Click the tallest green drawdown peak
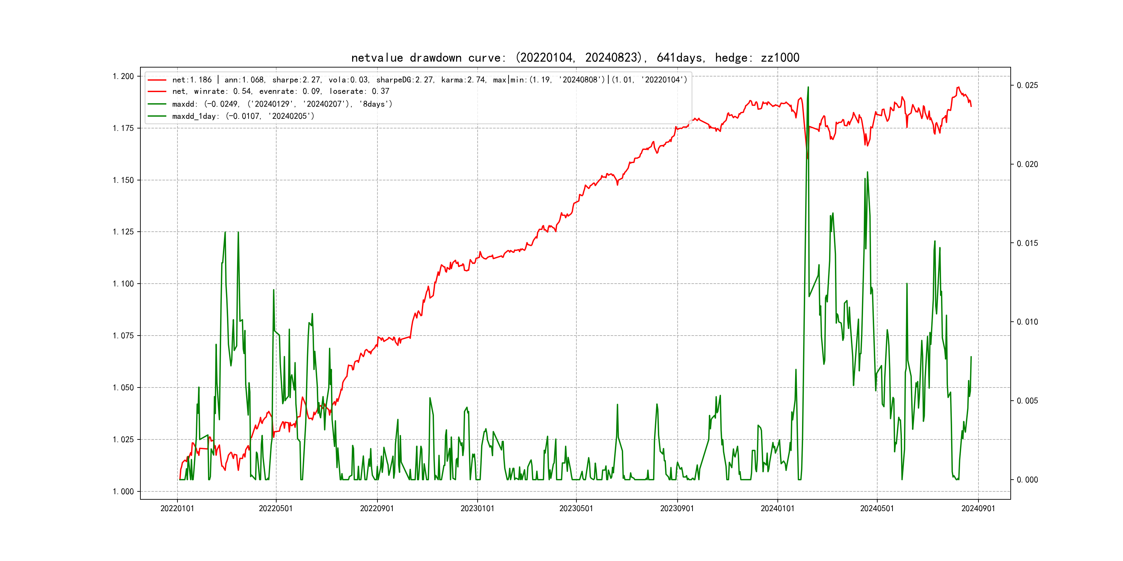 (808, 88)
